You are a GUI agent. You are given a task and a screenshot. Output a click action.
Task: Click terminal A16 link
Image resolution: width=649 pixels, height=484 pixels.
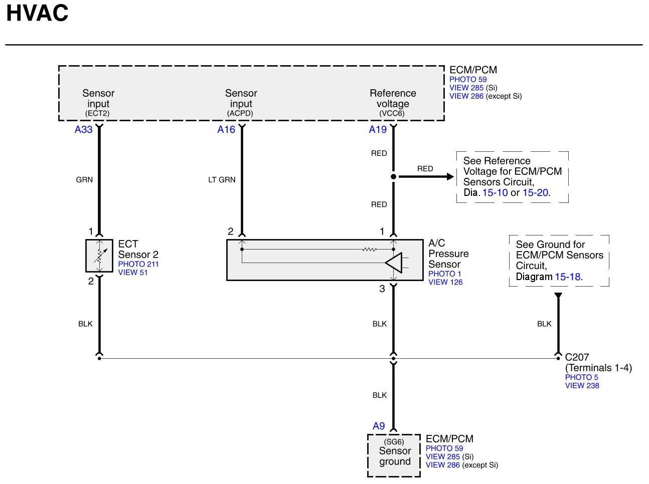point(226,130)
